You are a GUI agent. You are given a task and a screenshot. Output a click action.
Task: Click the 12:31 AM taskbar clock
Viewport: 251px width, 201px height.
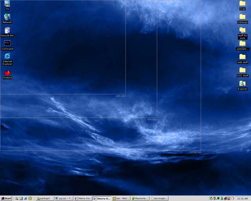[242, 199]
